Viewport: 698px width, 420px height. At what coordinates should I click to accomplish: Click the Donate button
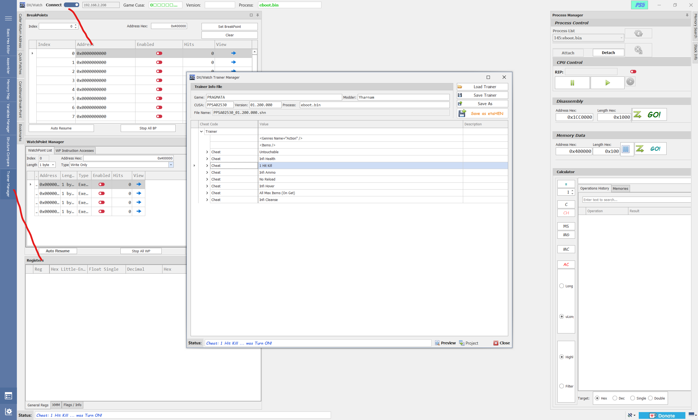662,415
